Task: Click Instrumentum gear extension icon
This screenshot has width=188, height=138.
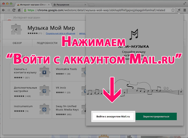Action: (x=44, y=109)
